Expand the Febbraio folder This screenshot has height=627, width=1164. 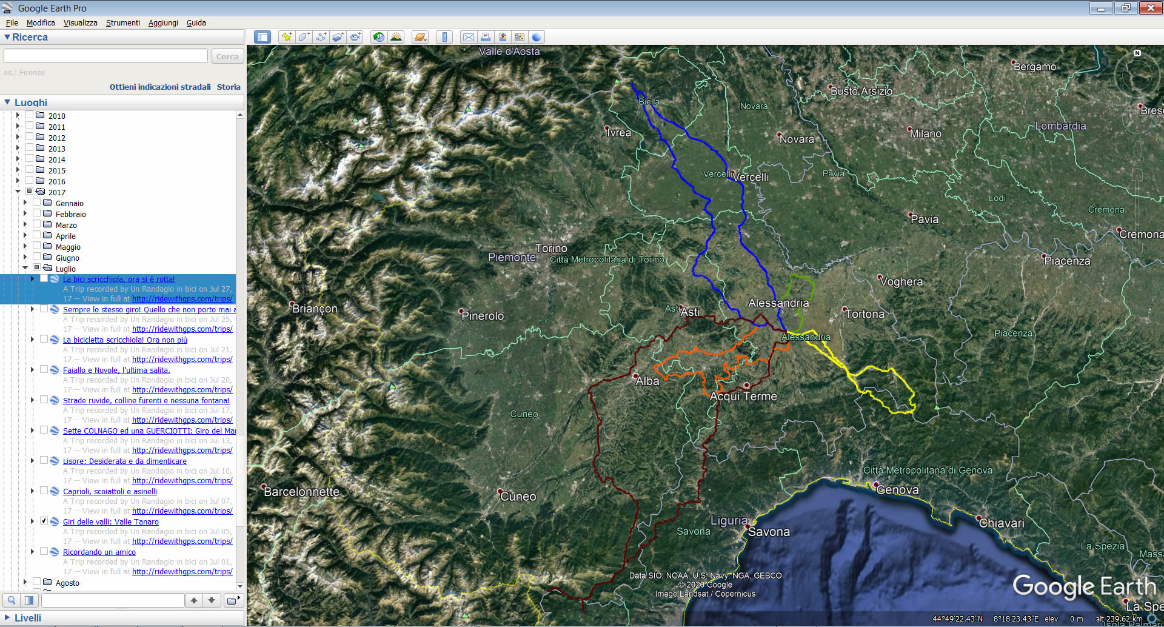tap(25, 214)
